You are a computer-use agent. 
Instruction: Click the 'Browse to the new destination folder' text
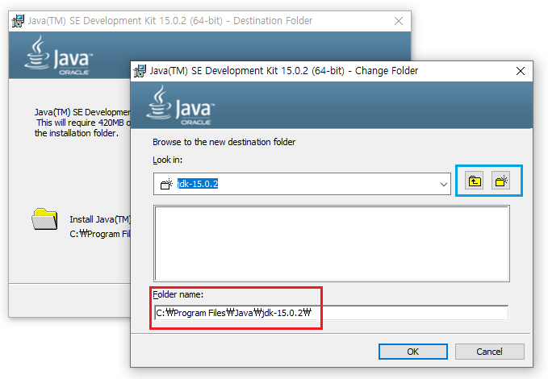point(224,142)
